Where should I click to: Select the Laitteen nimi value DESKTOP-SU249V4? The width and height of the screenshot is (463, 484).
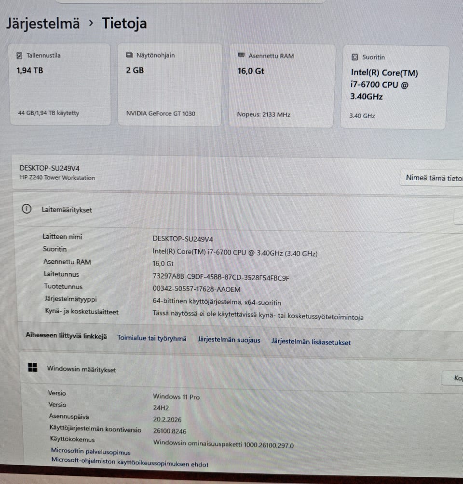[x=183, y=239]
